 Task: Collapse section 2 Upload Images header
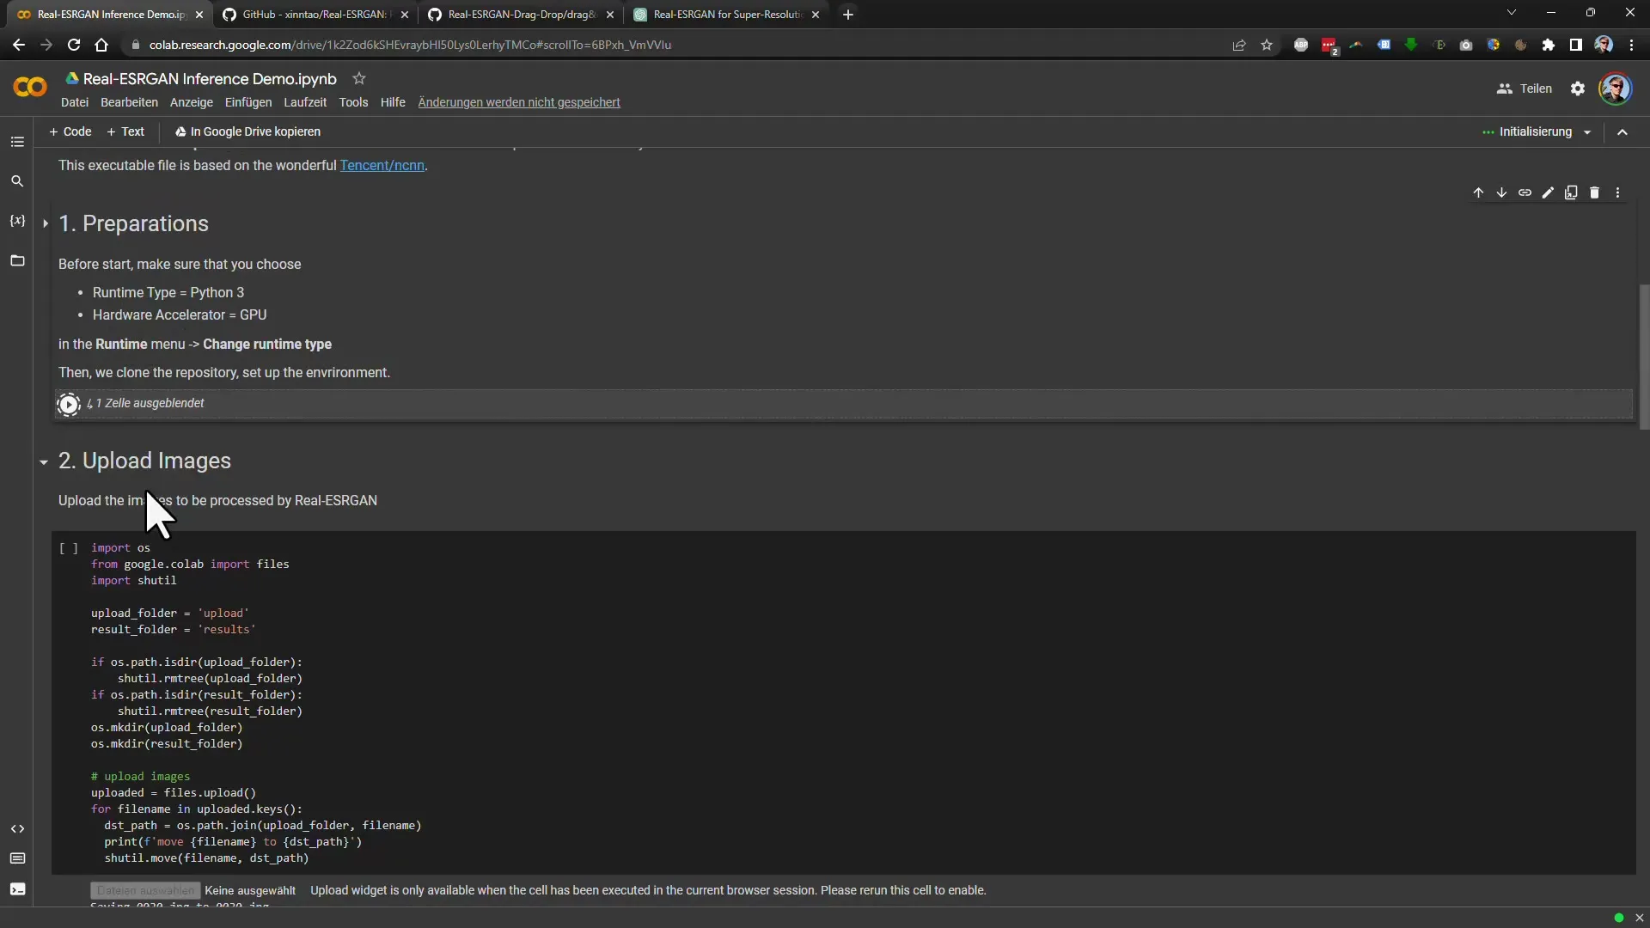(43, 460)
